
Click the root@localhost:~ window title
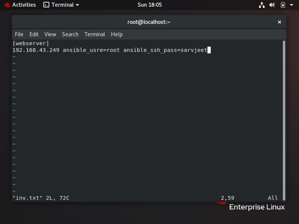tap(149, 22)
